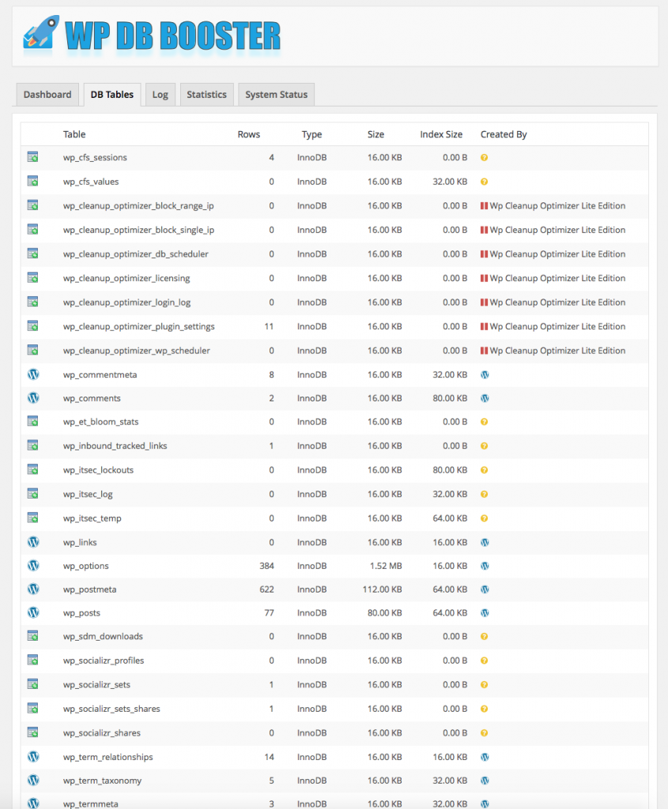Screen dimensions: 668x809
Task: Click question mark icon in wp_socializr_sets row
Action: pyautogui.click(x=485, y=685)
